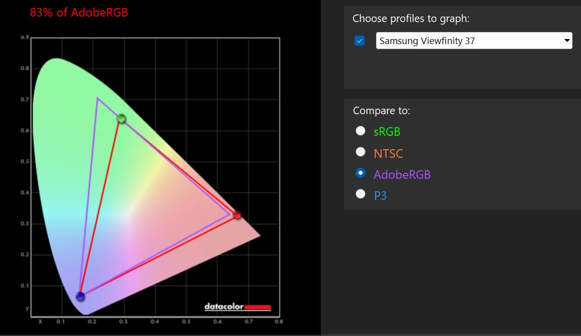This screenshot has height=336, width=581.
Task: Click the red primary marker on gamut chart
Action: tap(238, 215)
